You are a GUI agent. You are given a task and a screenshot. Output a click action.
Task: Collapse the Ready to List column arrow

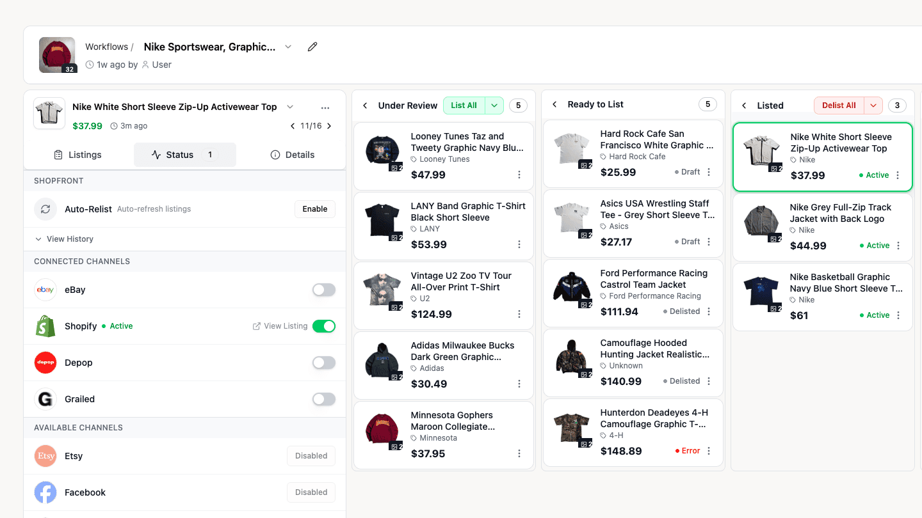click(554, 104)
